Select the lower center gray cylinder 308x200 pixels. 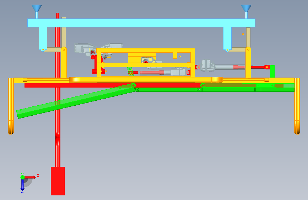click(163, 72)
